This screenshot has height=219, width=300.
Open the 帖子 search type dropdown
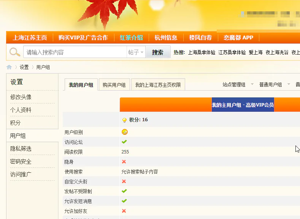(x=136, y=52)
